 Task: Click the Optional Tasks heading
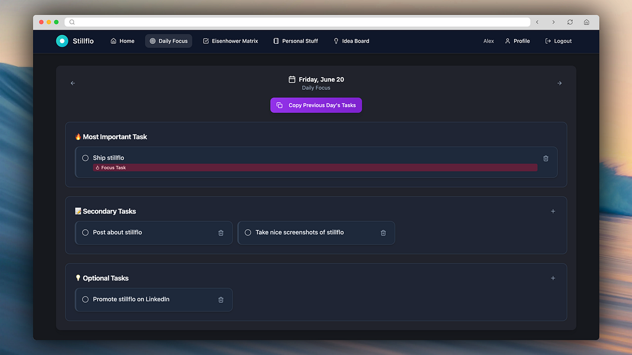[x=105, y=278]
